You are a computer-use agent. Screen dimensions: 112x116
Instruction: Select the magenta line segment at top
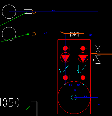pyautogui.click(x=98, y=6)
